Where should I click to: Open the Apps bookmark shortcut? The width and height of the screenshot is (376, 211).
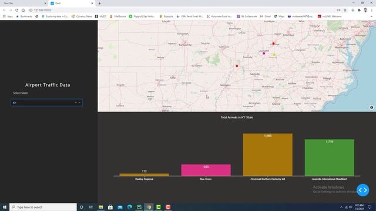[x=8, y=16]
